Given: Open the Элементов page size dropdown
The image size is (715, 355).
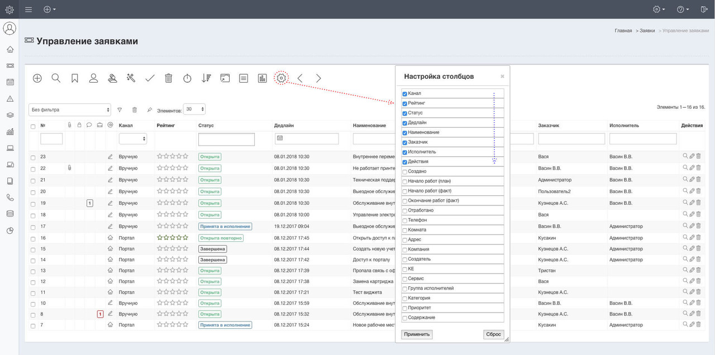Looking at the screenshot, I should (x=195, y=109).
